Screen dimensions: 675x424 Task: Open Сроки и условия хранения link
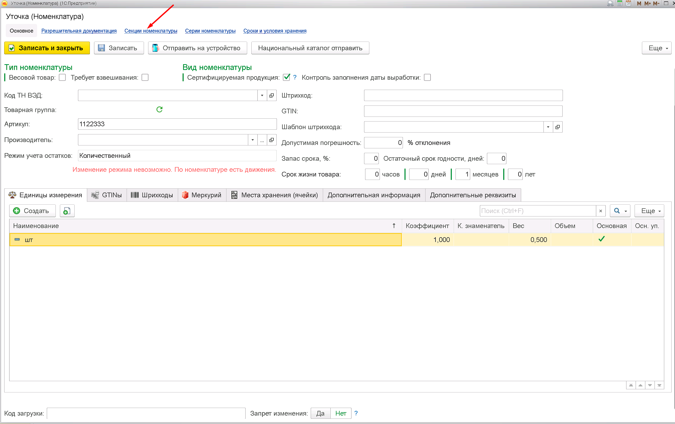pos(275,31)
